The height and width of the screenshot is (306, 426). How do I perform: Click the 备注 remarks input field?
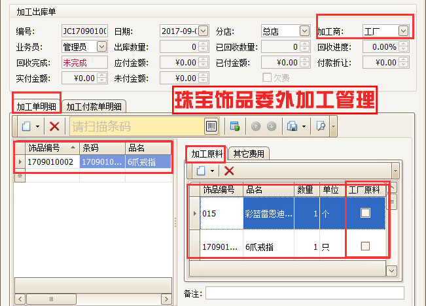pyautogui.click(x=304, y=293)
